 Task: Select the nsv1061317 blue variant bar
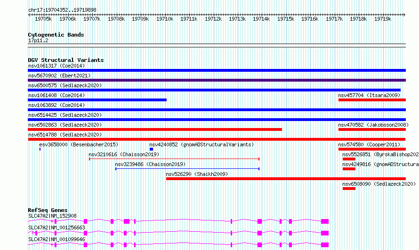point(217,70)
